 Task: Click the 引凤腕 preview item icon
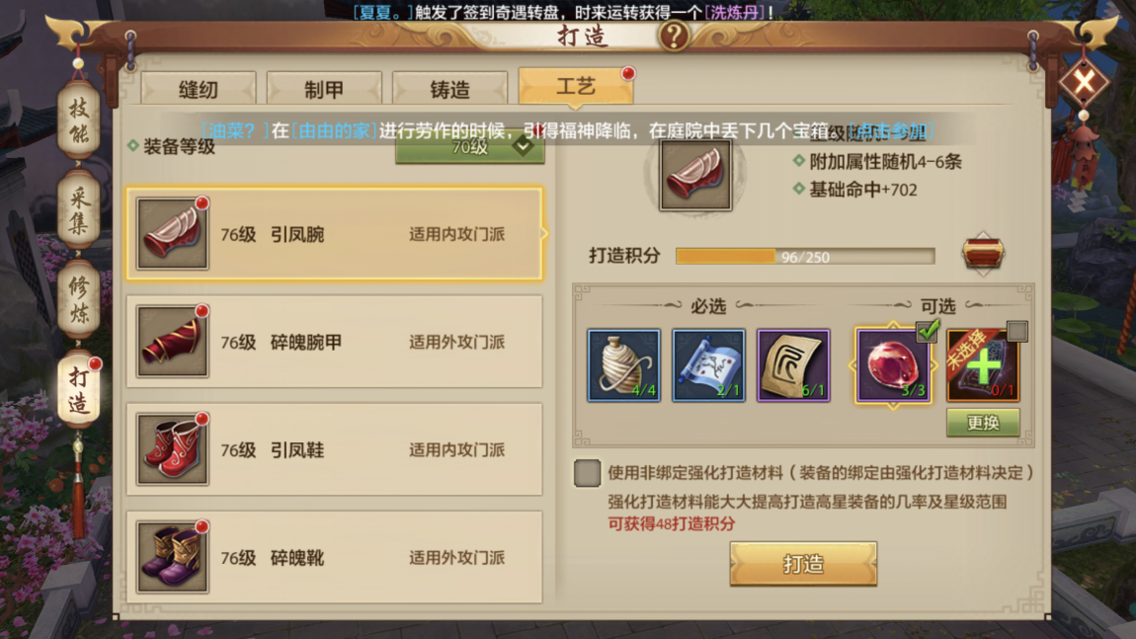point(695,176)
